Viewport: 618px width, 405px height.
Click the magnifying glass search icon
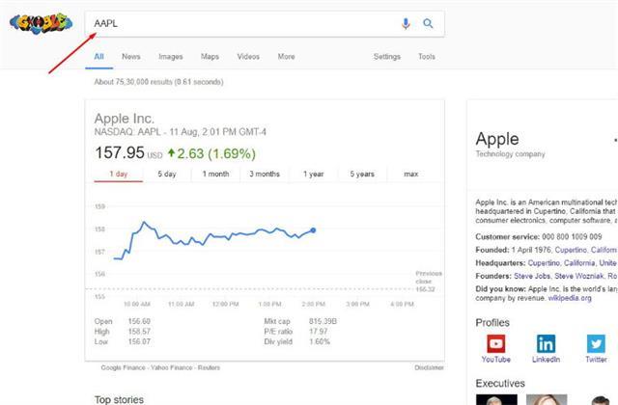pyautogui.click(x=428, y=23)
